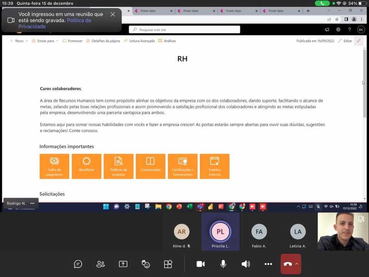Toggle the camera on or off

(x=200, y=264)
